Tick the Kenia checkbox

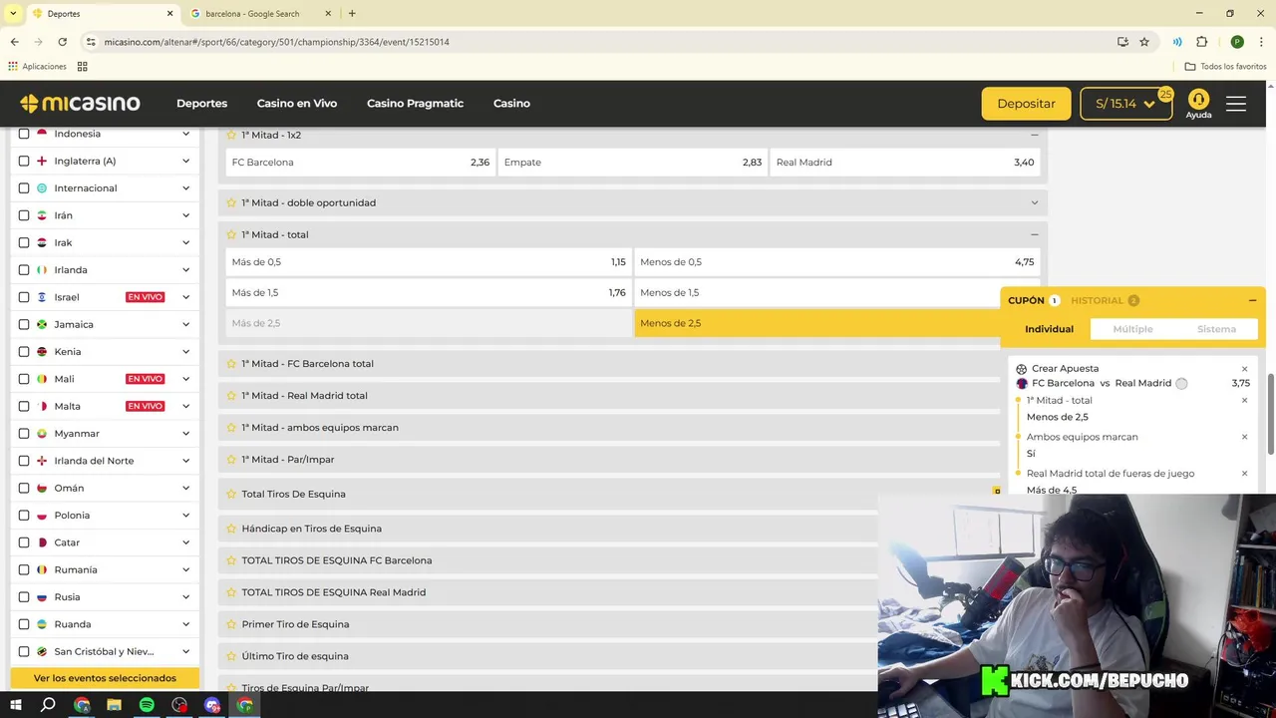coord(24,352)
